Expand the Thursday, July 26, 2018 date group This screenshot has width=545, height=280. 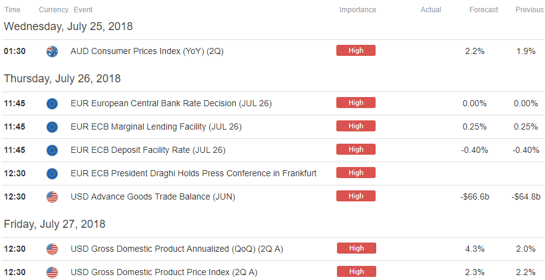pyautogui.click(x=62, y=79)
